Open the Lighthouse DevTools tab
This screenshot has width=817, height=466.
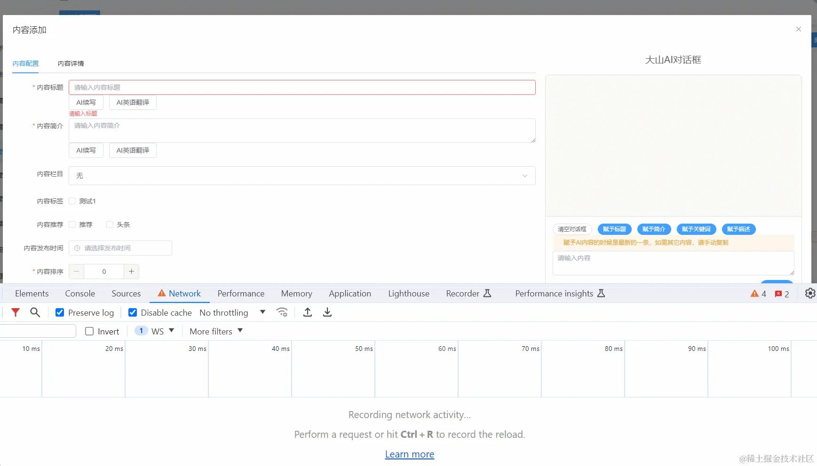(409, 294)
